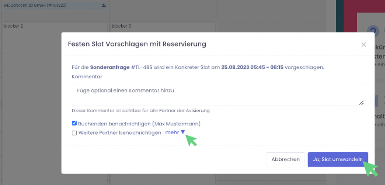385x185 pixels.
Task: Uncheck Buchenden benachrichtigen checkbox
Action: click(74, 124)
